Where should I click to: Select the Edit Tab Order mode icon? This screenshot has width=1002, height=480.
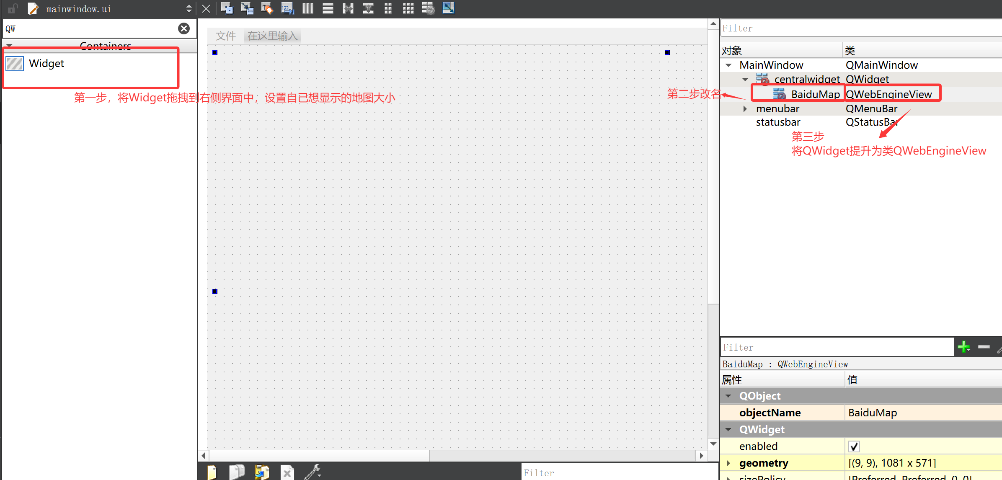point(287,8)
